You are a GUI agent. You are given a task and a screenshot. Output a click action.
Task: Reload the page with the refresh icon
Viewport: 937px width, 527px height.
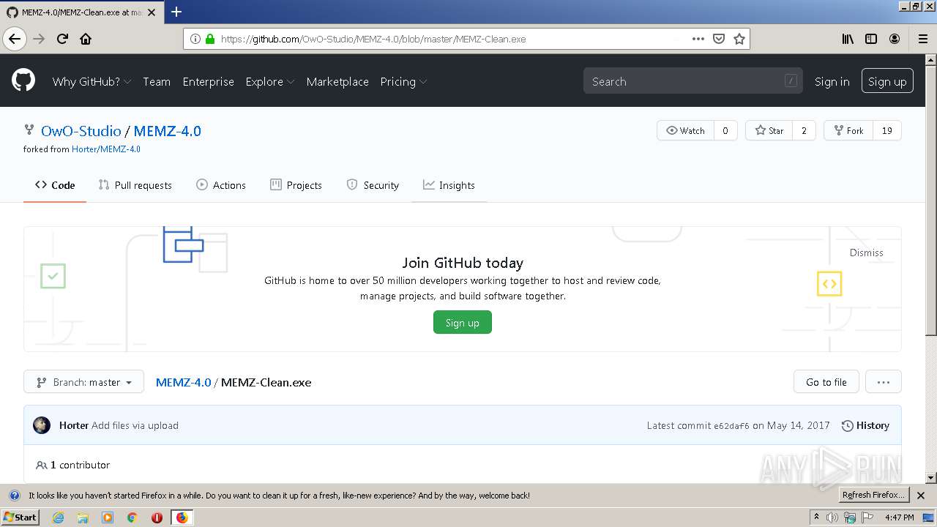tap(63, 39)
